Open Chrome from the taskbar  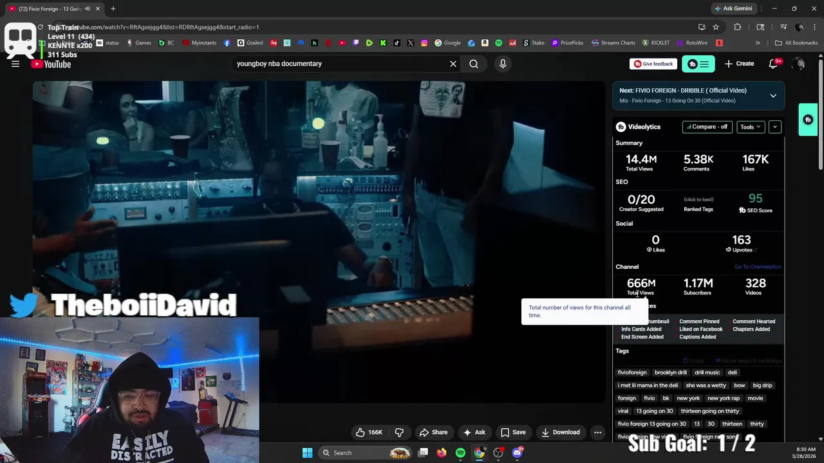[x=479, y=453]
